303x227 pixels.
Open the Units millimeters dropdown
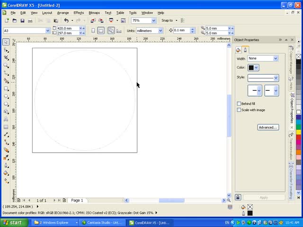tap(160, 31)
